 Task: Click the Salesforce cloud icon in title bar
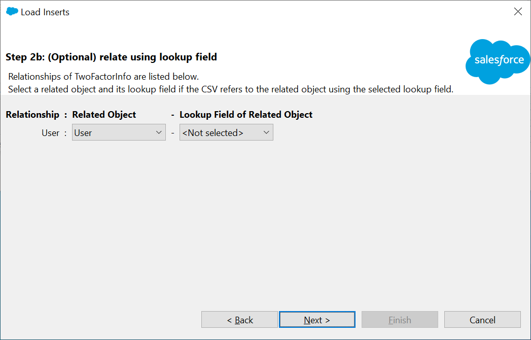pos(12,12)
